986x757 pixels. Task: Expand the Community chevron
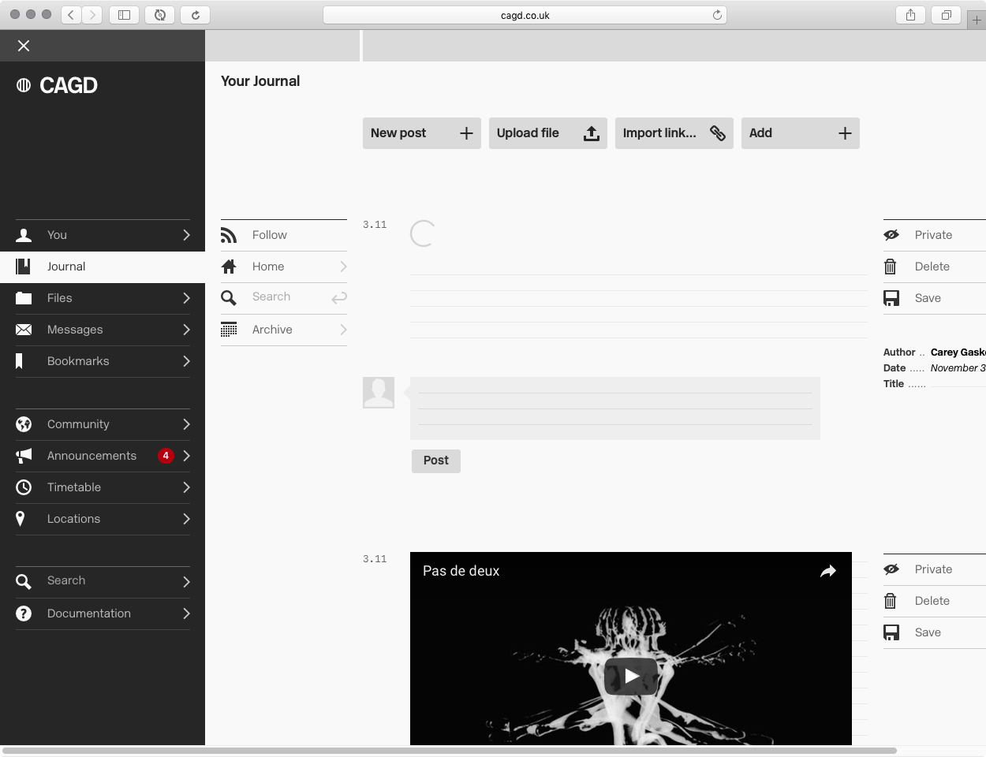click(x=186, y=424)
